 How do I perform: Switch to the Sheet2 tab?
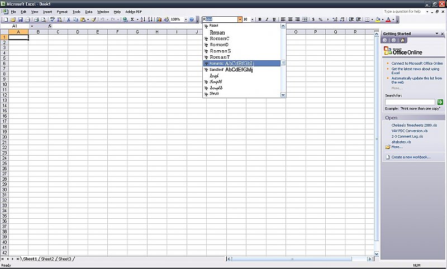click(47, 259)
